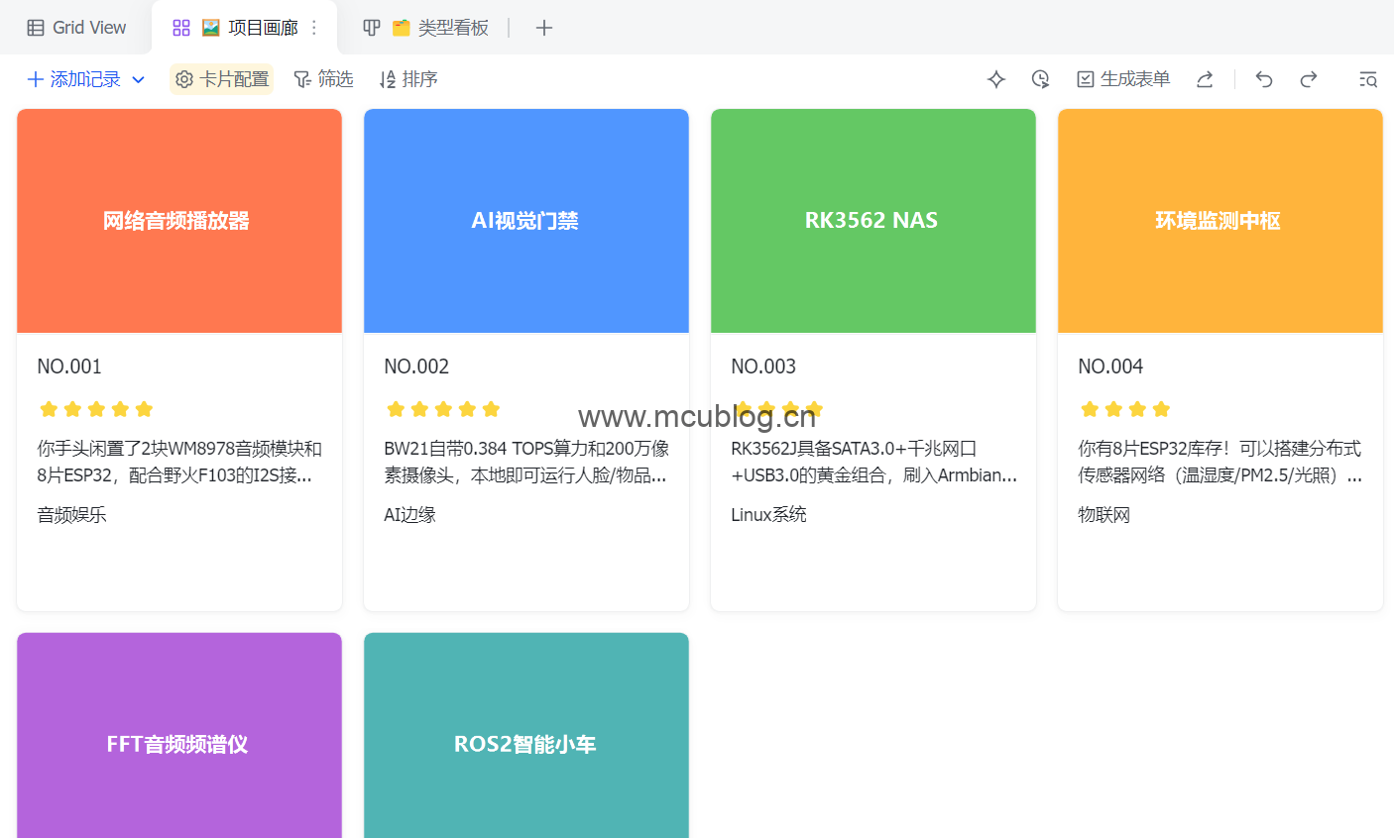Screen dimensions: 1394x838
Task: Expand the 添加记录 dropdown arrow
Action: (x=139, y=79)
